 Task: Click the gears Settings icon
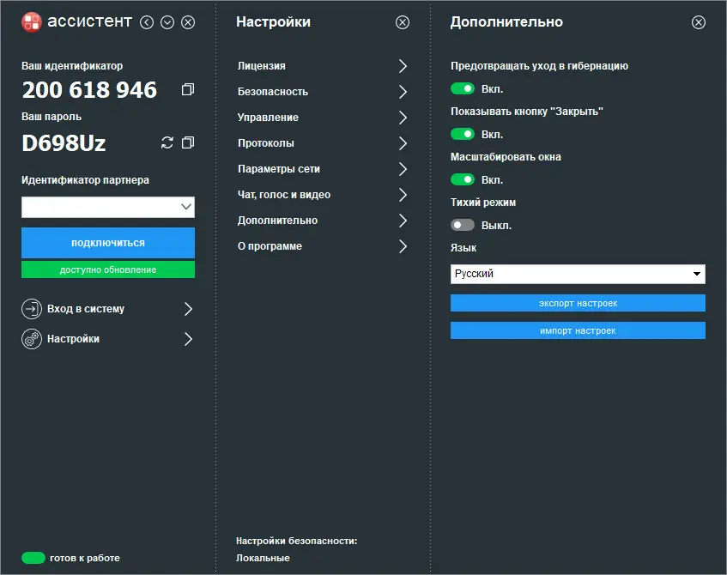(32, 339)
